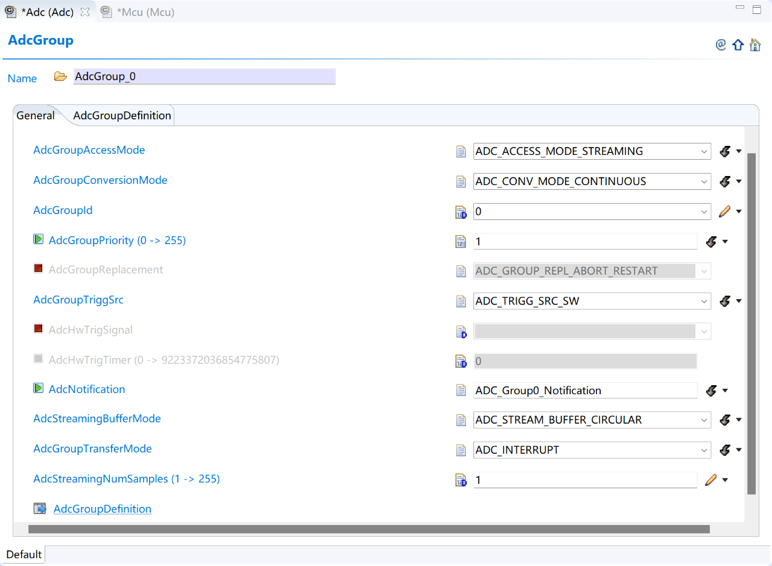Click the home icon in the header
772x566 pixels.
[755, 45]
